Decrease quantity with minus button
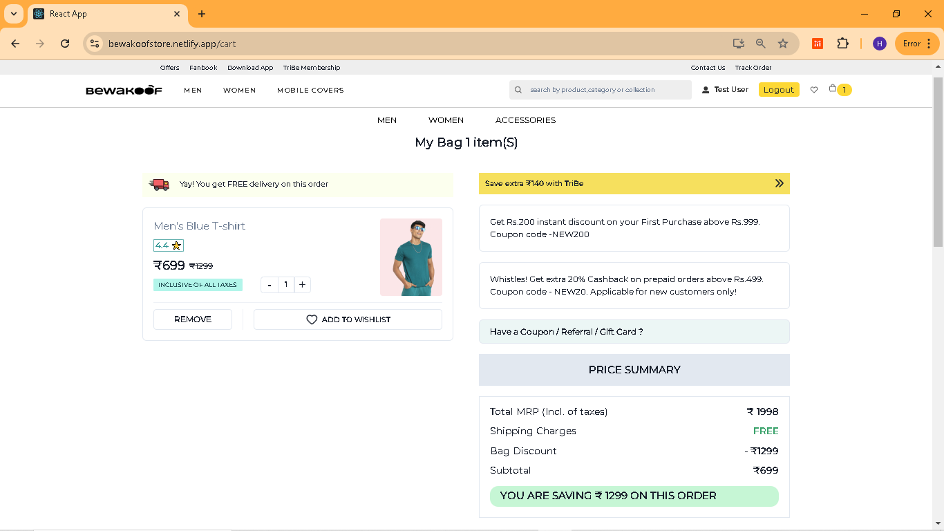Screen dimensions: 944x531 (x=270, y=285)
